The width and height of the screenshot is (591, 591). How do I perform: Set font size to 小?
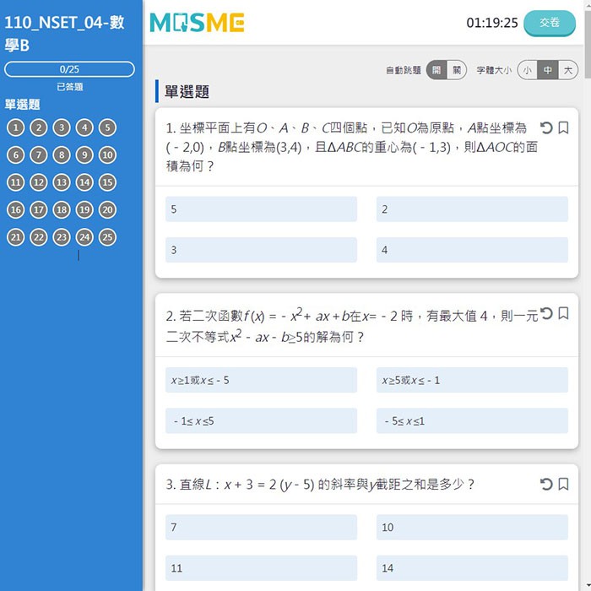click(x=527, y=71)
